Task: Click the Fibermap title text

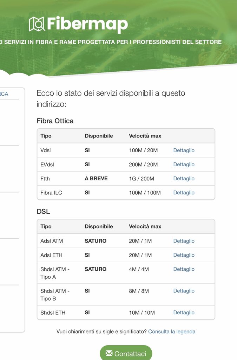Action: (87, 24)
